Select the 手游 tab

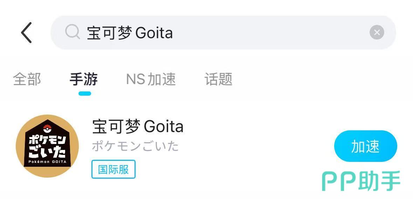(84, 79)
